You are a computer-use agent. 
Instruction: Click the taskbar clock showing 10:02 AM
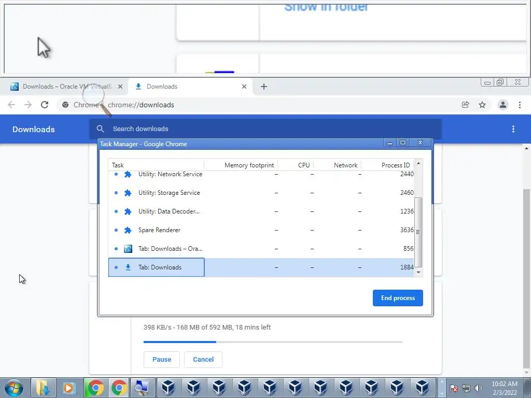click(504, 388)
